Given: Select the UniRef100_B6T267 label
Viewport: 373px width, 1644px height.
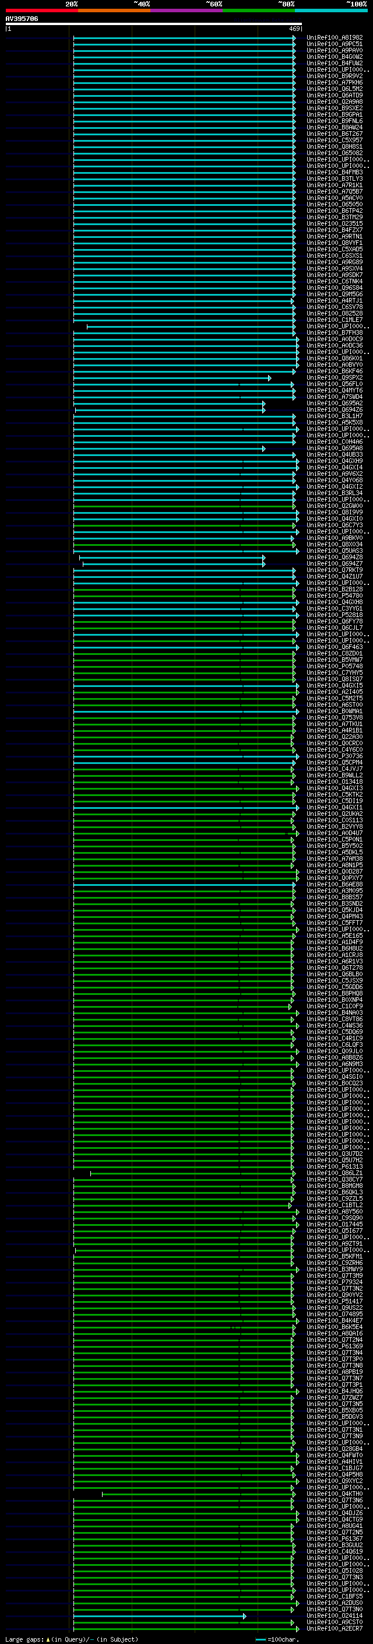Looking at the screenshot, I should tap(335, 134).
